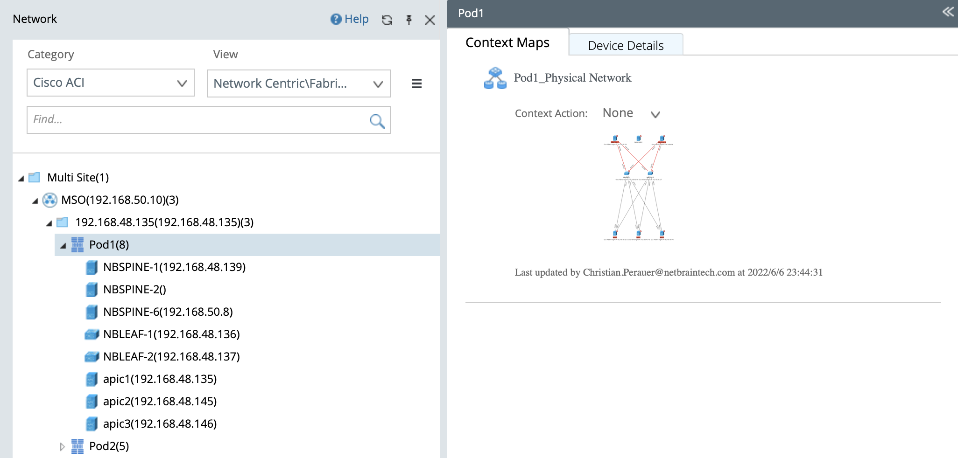The image size is (958, 458).
Task: Open the Context Action dropdown set to None
Action: tap(655, 113)
